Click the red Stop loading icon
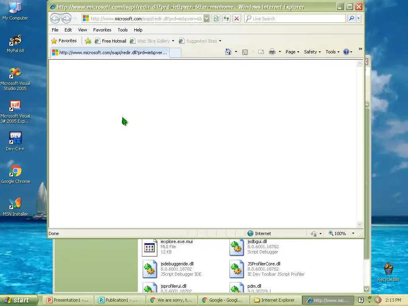This screenshot has width=408, height=306. point(237,18)
